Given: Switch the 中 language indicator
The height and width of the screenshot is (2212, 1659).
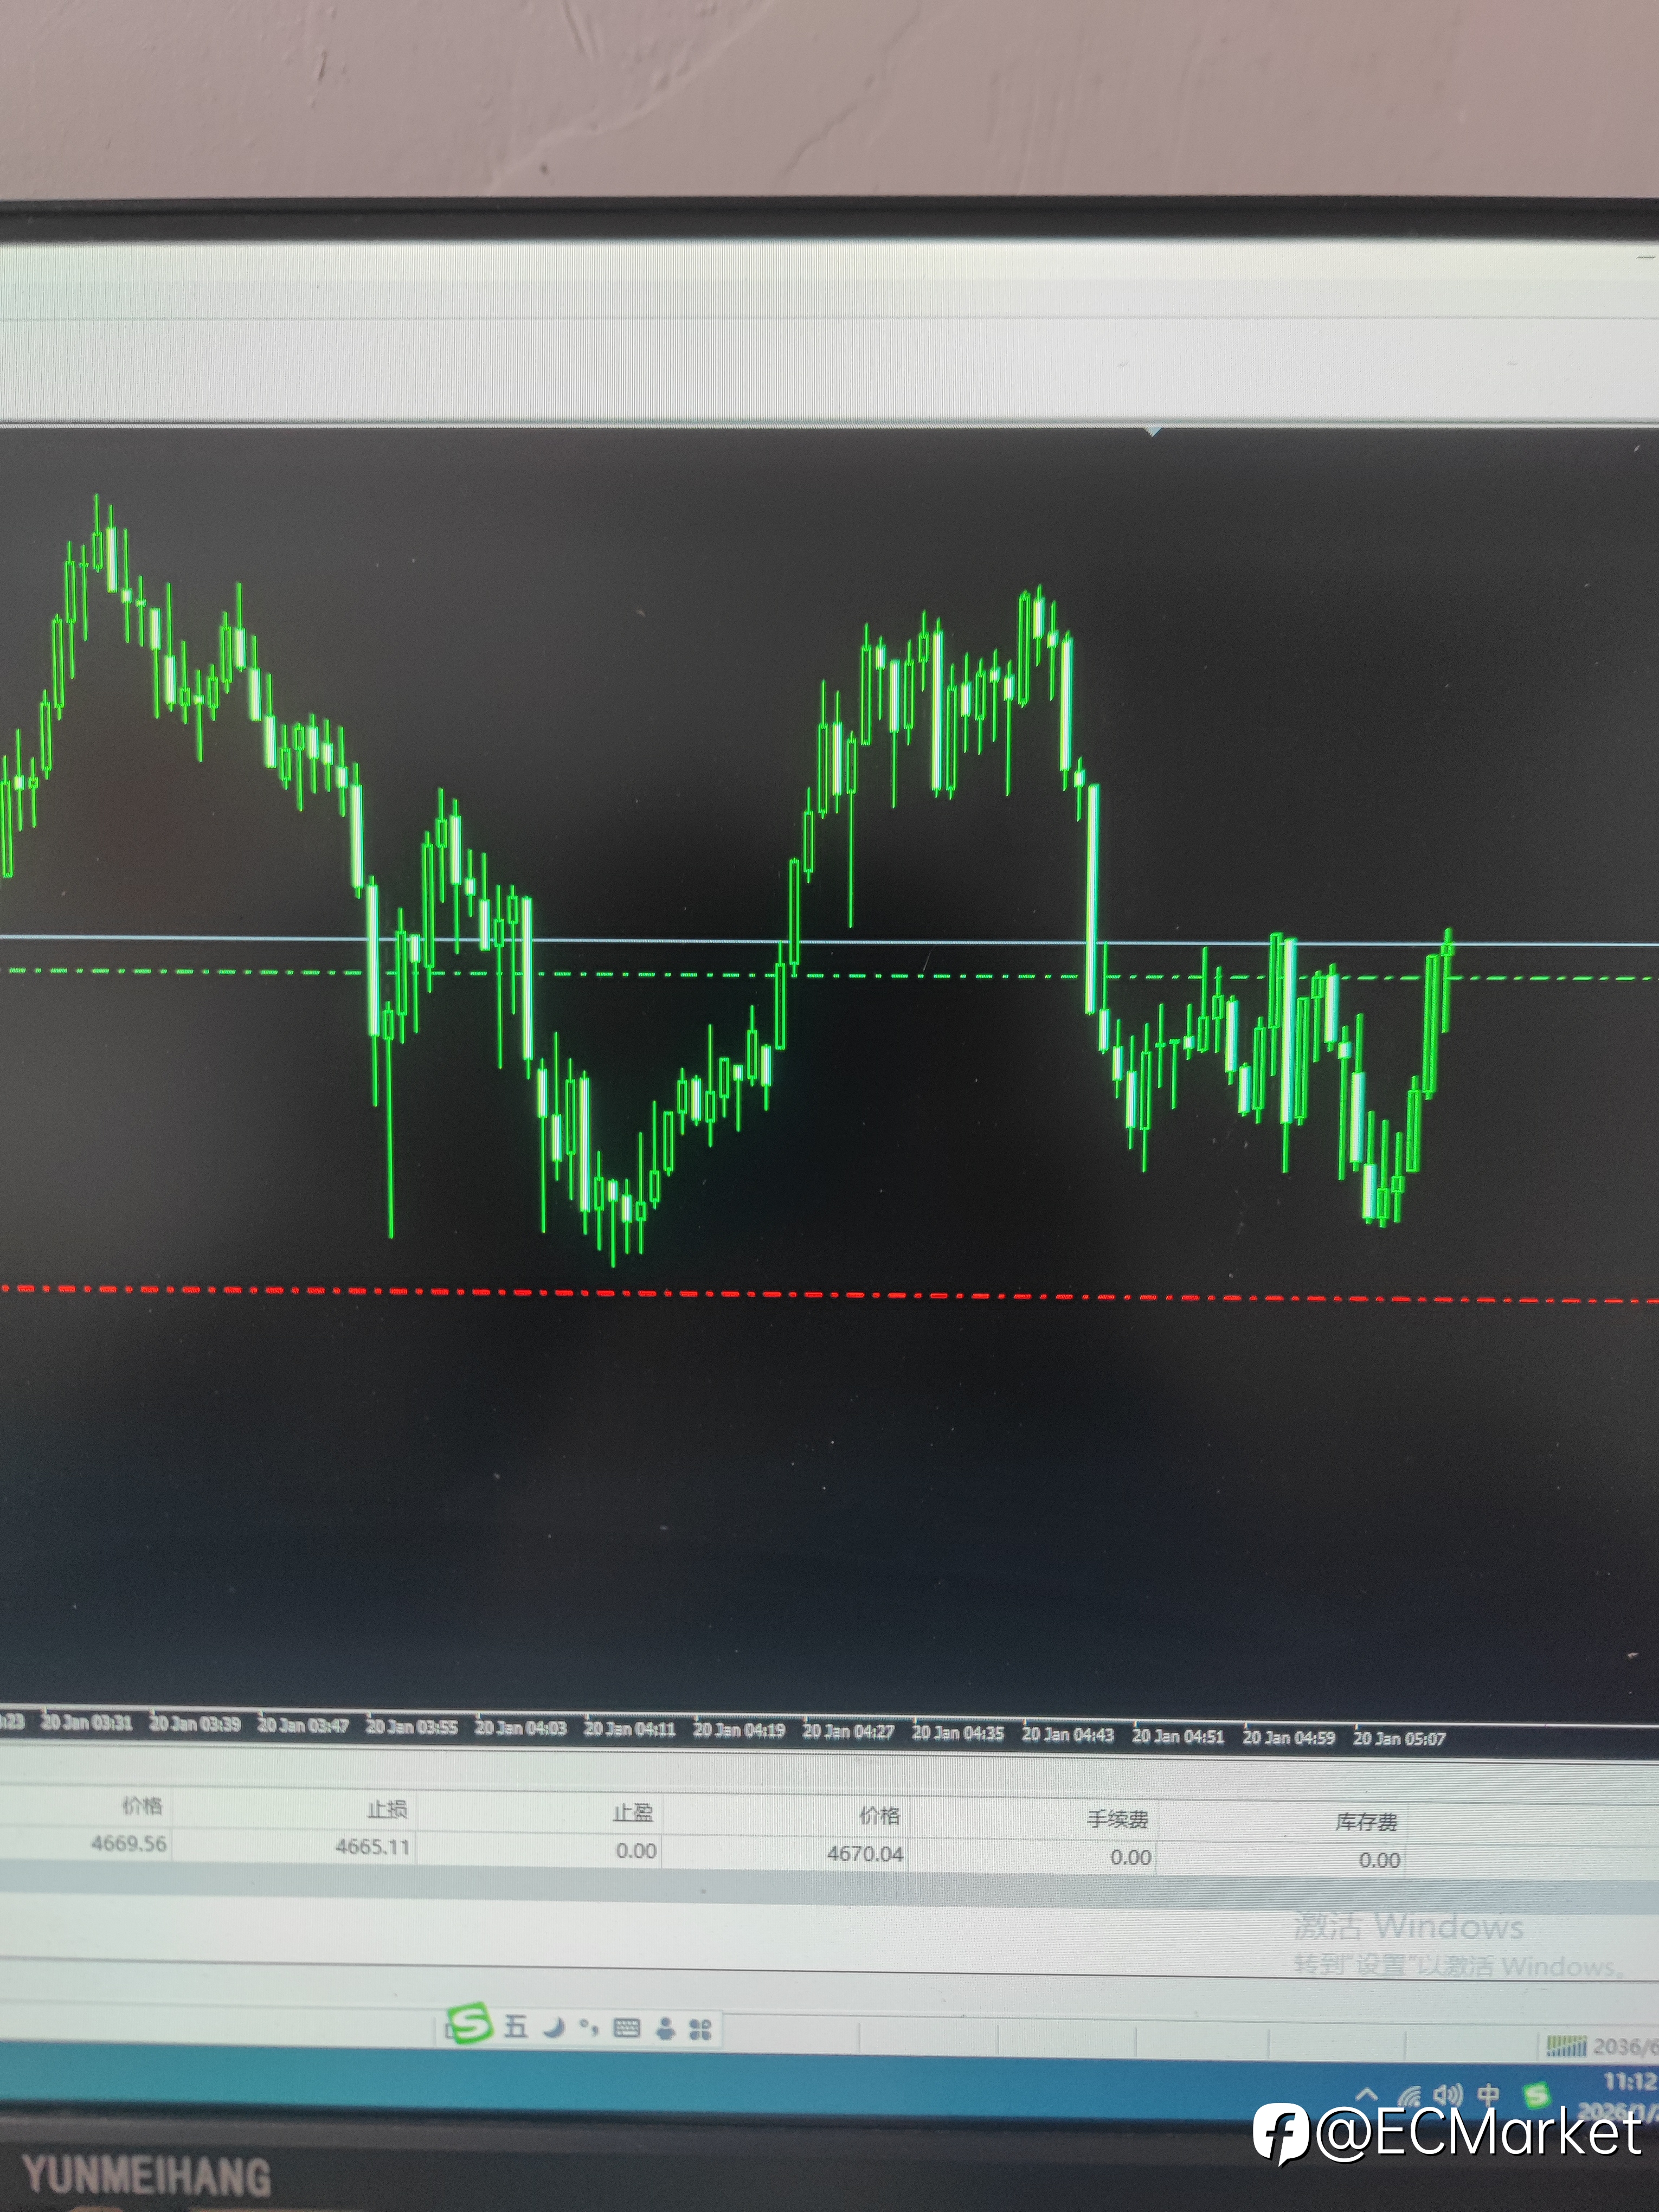Looking at the screenshot, I should (x=1488, y=2094).
